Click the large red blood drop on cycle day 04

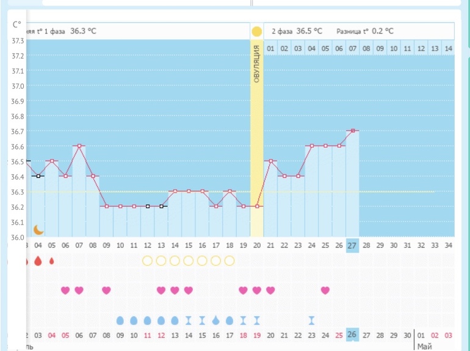[38, 261]
